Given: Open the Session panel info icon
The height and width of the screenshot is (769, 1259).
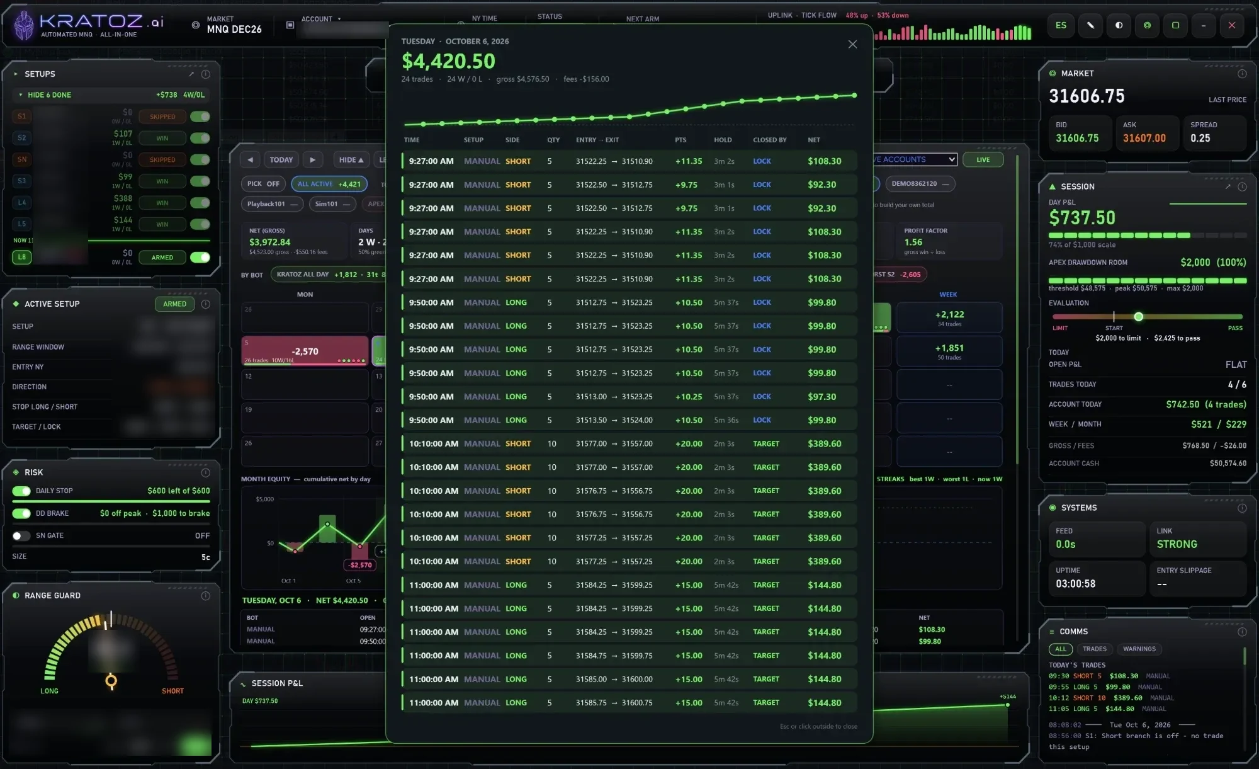Looking at the screenshot, I should click(x=1242, y=186).
